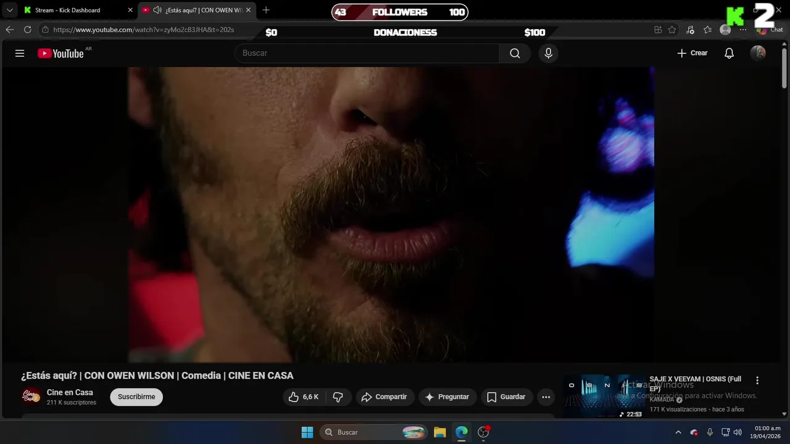Click the taskbar Buscar search box
This screenshot has height=444, width=790.
375,432
